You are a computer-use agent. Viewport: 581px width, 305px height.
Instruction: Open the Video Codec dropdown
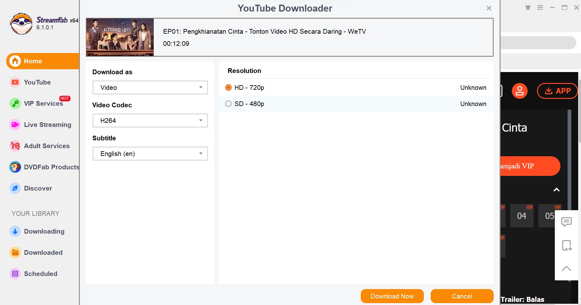pyautogui.click(x=150, y=120)
